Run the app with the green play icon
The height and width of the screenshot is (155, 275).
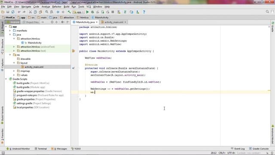coord(87,12)
